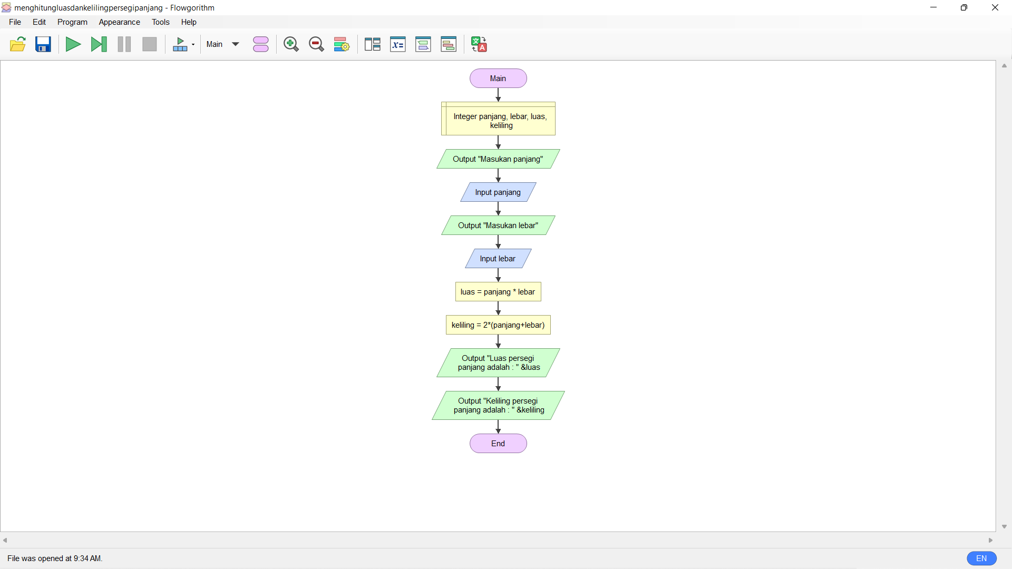
Task: Zoom in on the flowchart
Action: pos(291,44)
